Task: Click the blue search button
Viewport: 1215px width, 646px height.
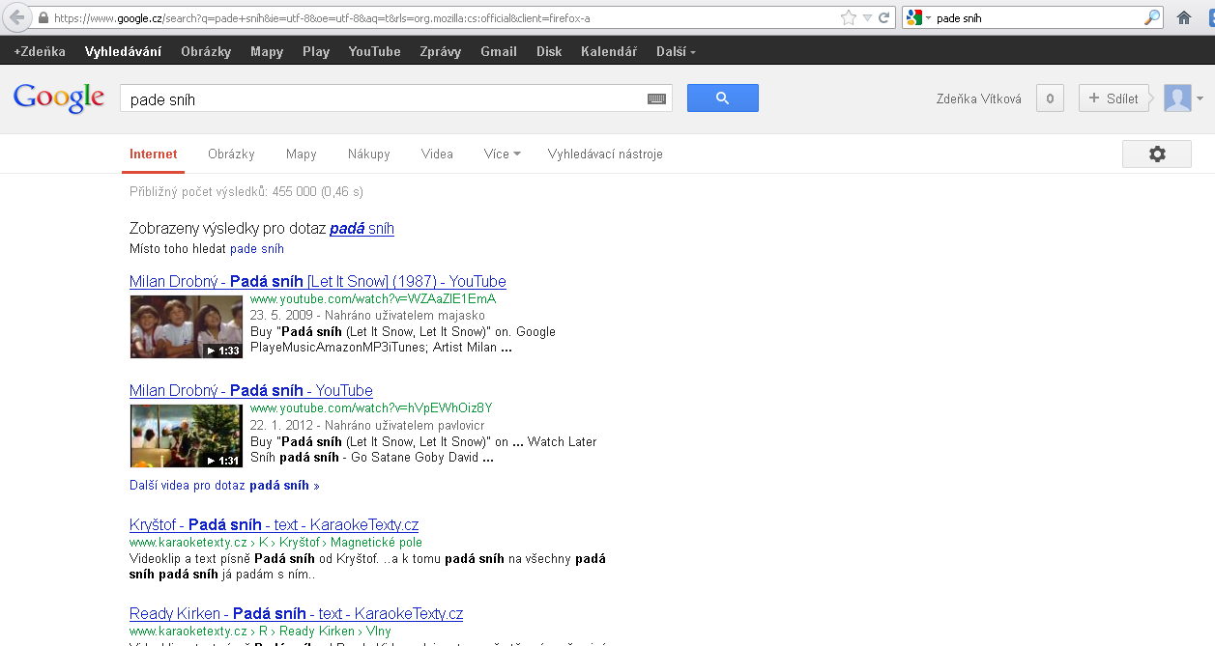Action: (x=723, y=98)
